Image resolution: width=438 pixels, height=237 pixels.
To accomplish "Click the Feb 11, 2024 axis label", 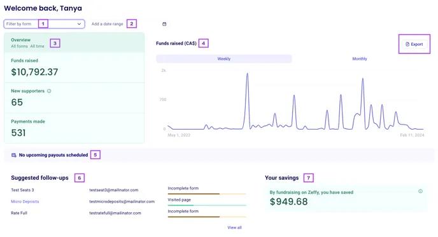I will (x=412, y=135).
